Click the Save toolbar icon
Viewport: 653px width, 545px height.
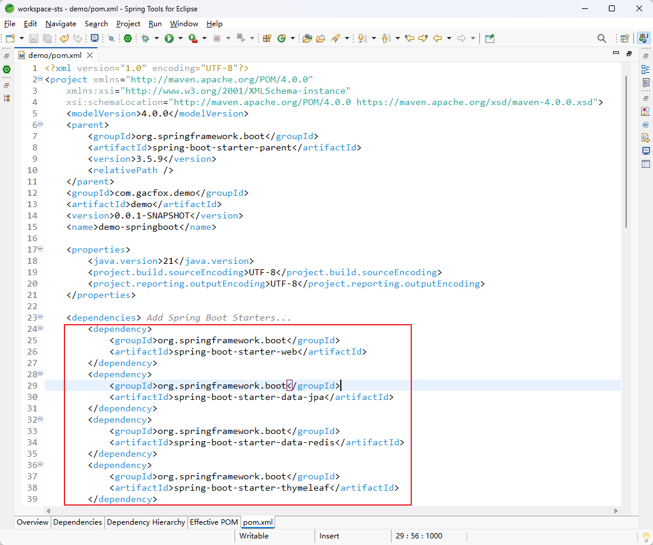point(34,38)
